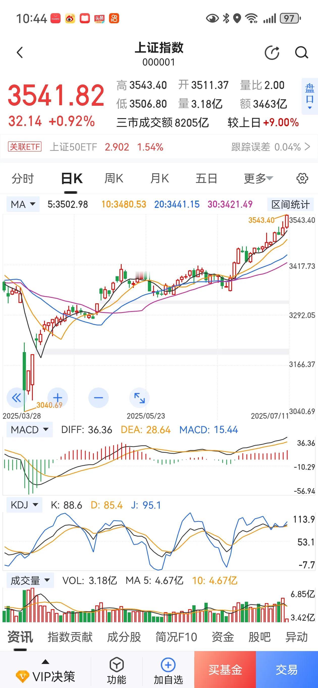The height and width of the screenshot is (688, 318).
Task: Tap 三市成交额 8205亿 text
Action: point(162,123)
